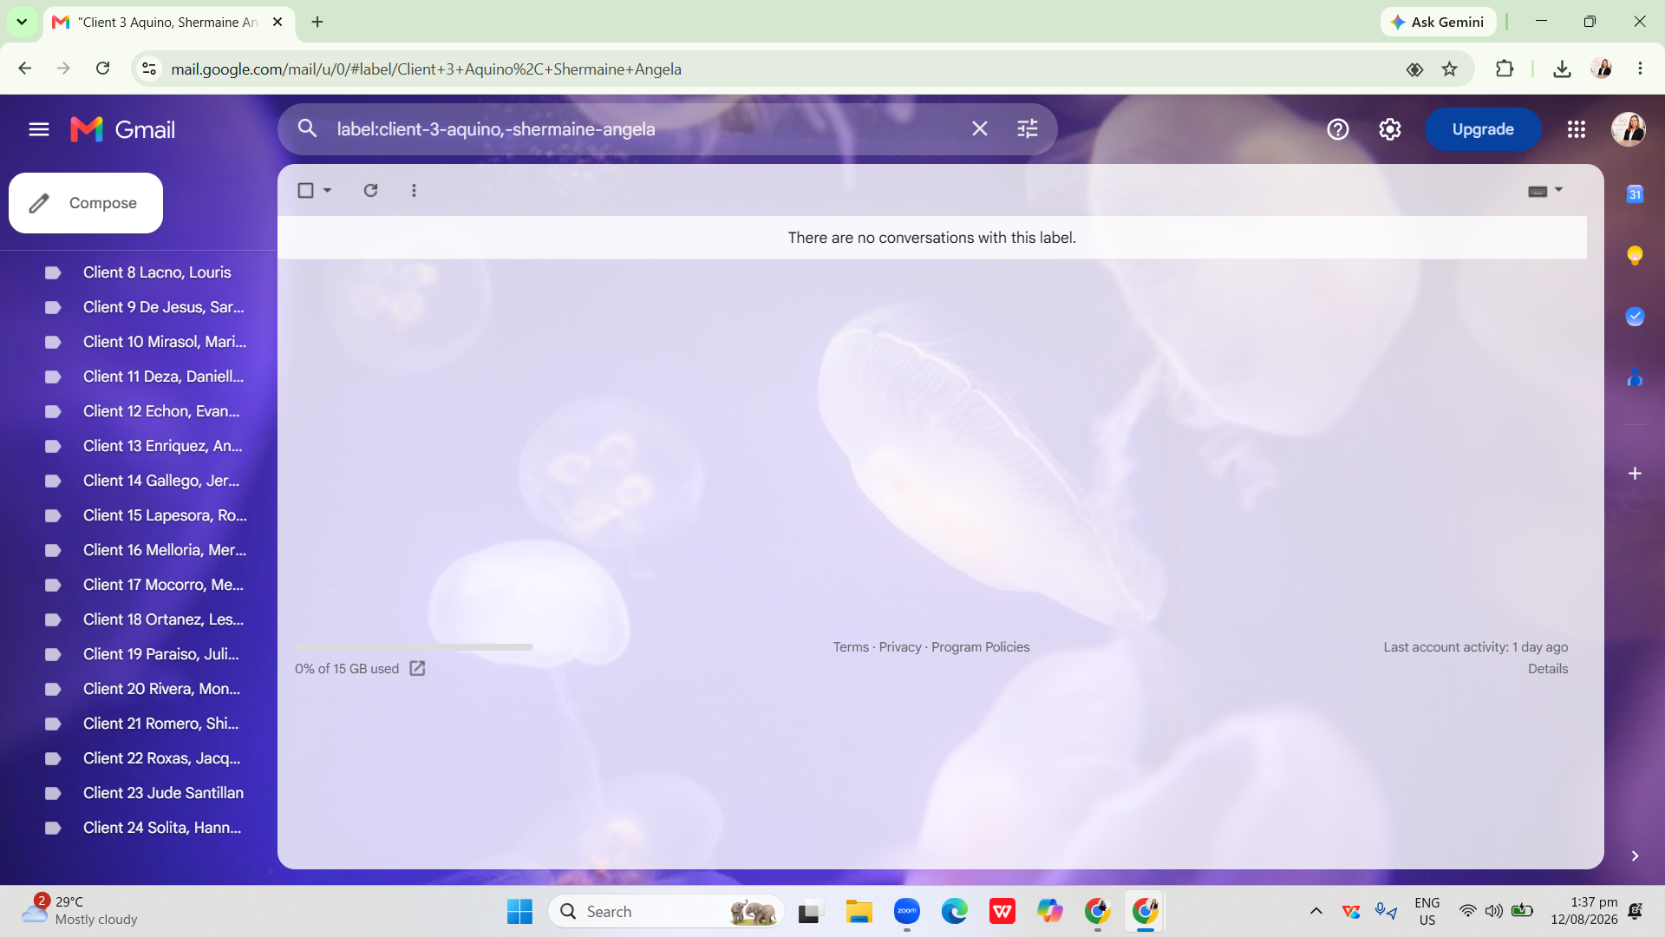This screenshot has height=937, width=1665.
Task: Open the input tools keyboard icon
Action: 1538,191
